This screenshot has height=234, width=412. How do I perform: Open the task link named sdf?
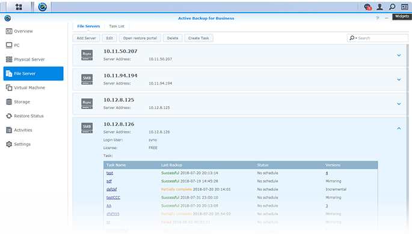coord(109,181)
